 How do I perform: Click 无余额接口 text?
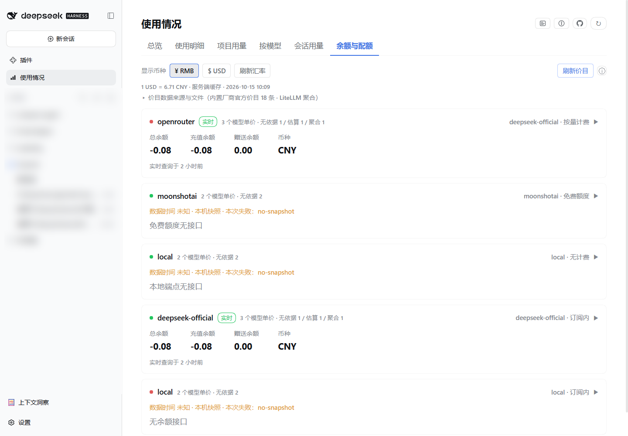(x=168, y=422)
